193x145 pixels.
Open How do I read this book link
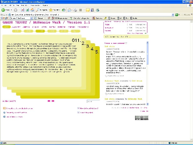89,108
